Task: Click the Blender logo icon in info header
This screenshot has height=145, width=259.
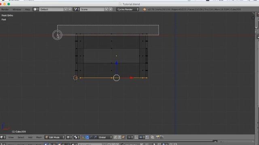Action: coord(144,9)
